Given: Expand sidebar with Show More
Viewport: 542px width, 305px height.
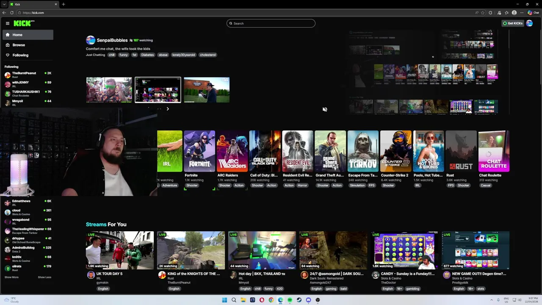Looking at the screenshot, I should [x=11, y=277].
